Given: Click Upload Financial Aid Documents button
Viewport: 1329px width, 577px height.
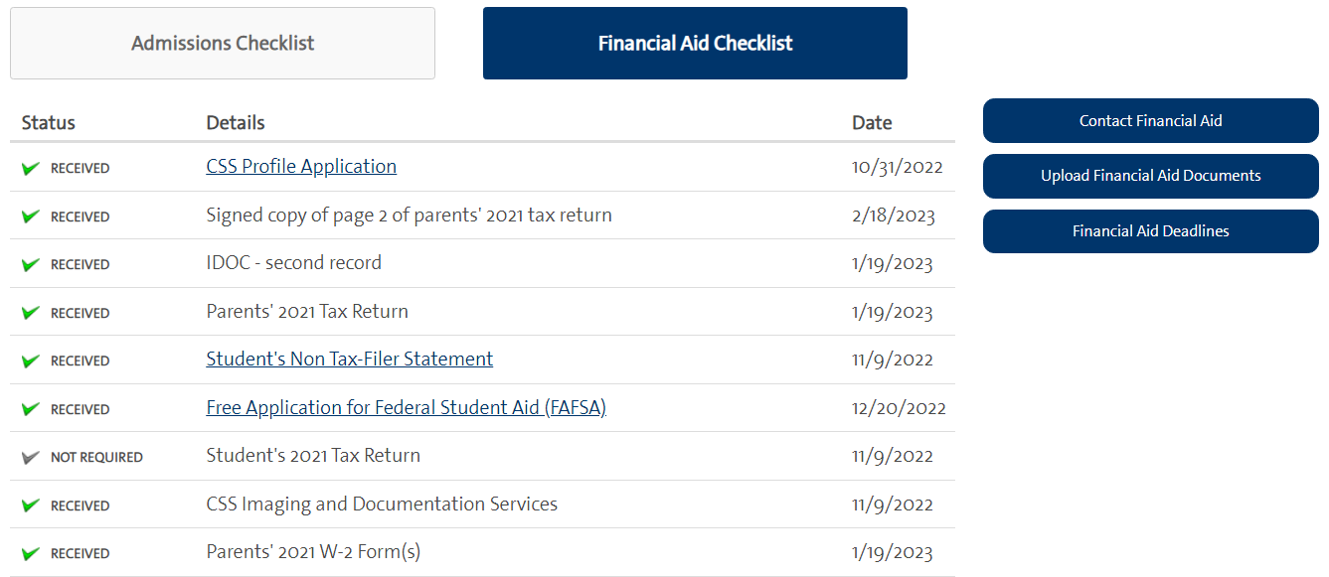Looking at the screenshot, I should pos(1150,176).
